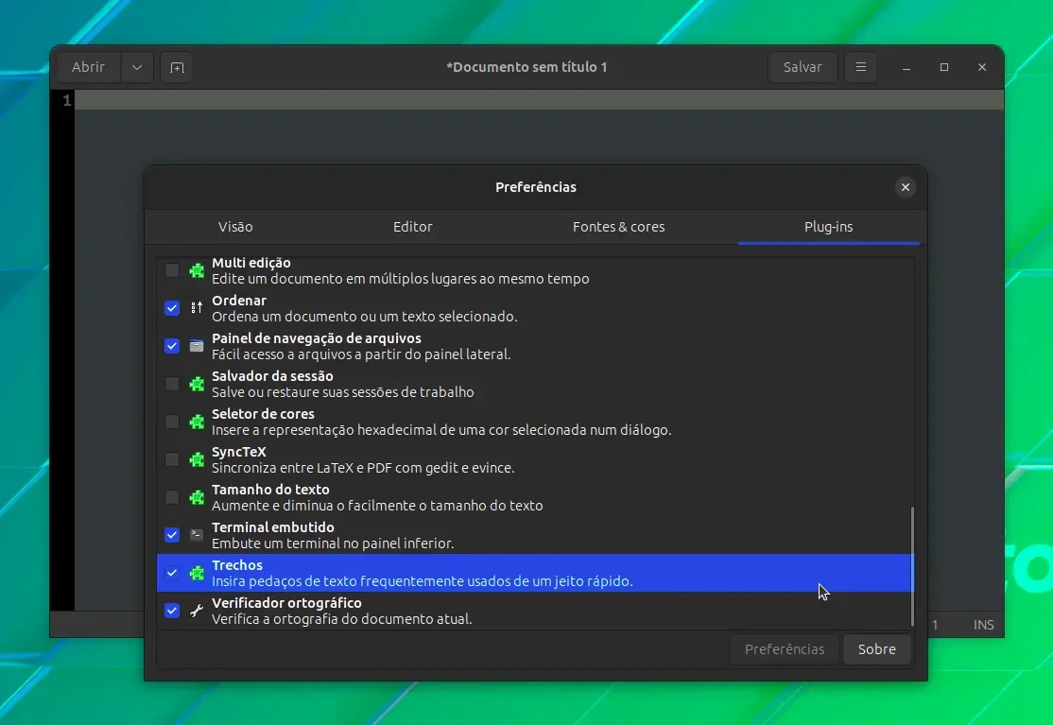Expand the Abrir recent files dropdown arrow
This screenshot has width=1053, height=725.
[x=137, y=67]
